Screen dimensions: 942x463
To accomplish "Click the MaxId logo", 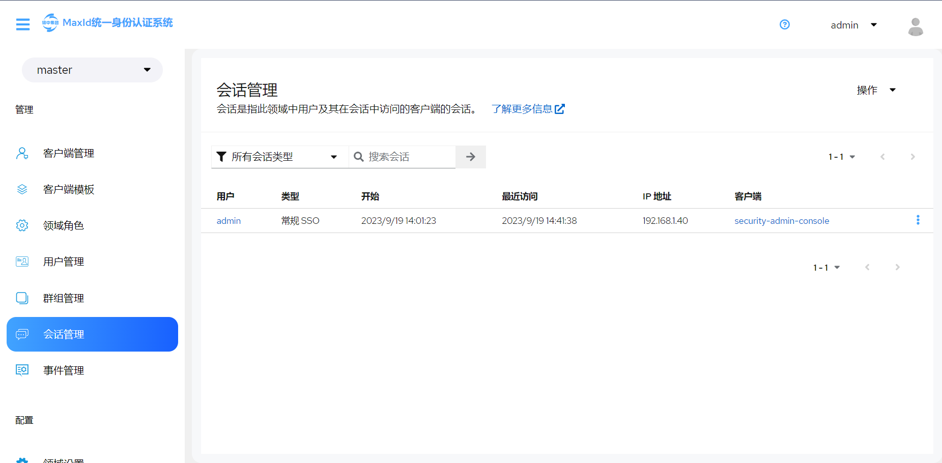I will point(50,23).
